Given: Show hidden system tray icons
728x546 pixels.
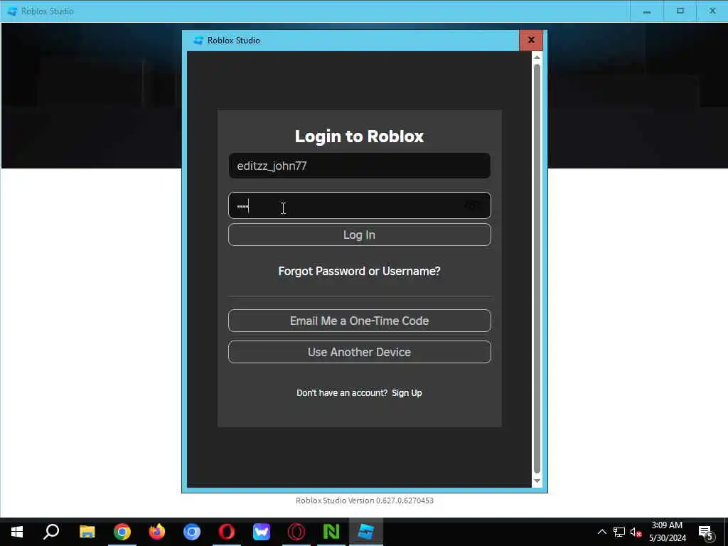Looking at the screenshot, I should [601, 532].
